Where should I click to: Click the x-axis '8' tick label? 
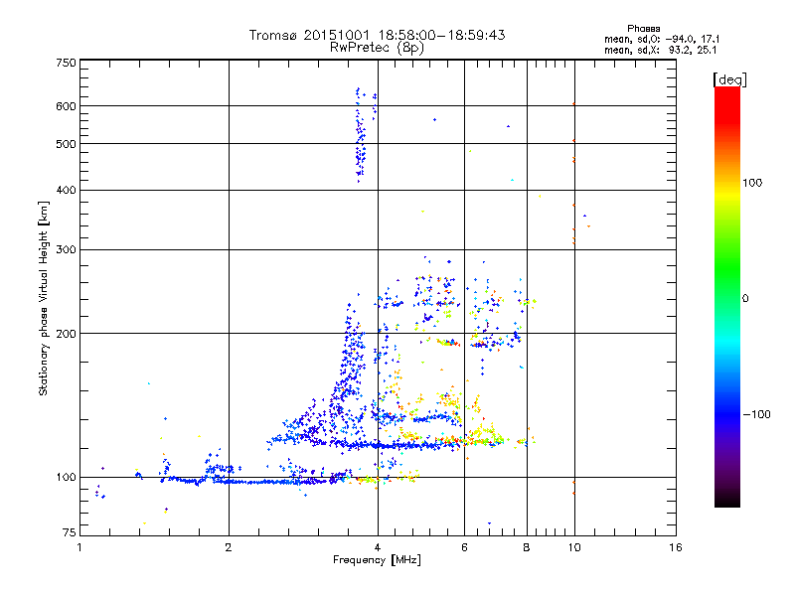click(527, 547)
